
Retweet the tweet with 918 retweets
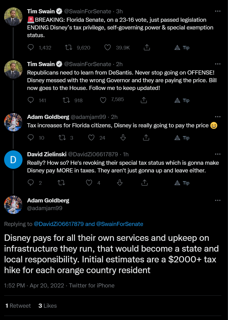[x=67, y=100]
